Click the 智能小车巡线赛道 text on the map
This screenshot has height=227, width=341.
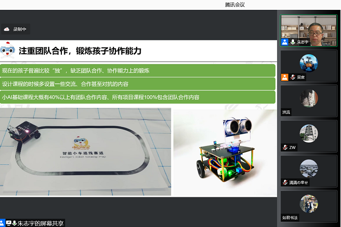[83, 153]
